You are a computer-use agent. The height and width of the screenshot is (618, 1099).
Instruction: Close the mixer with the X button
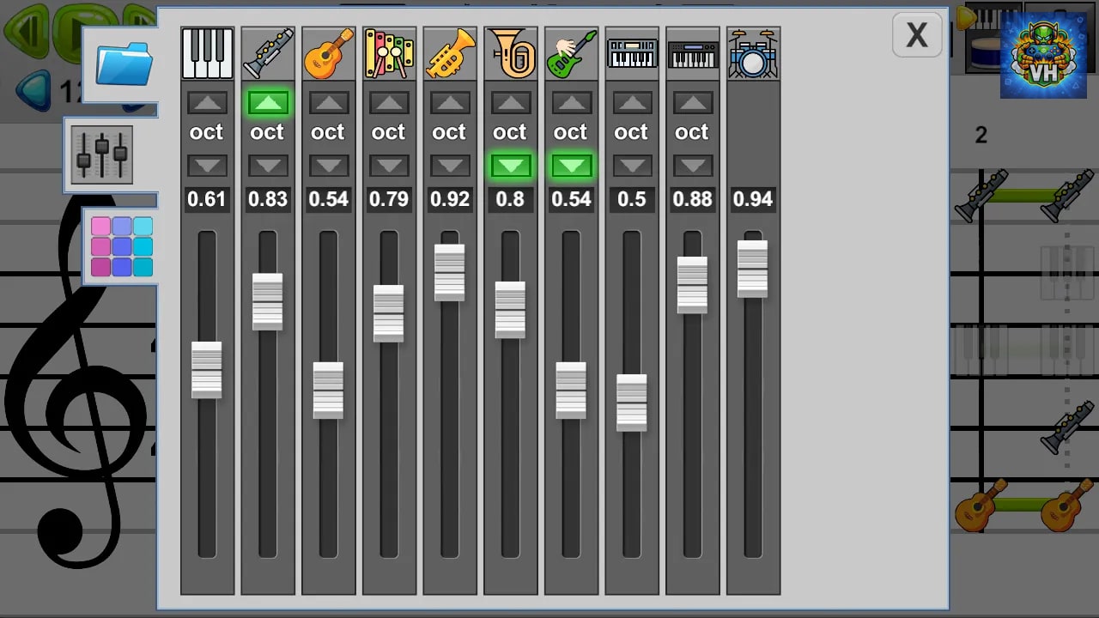[x=917, y=35]
